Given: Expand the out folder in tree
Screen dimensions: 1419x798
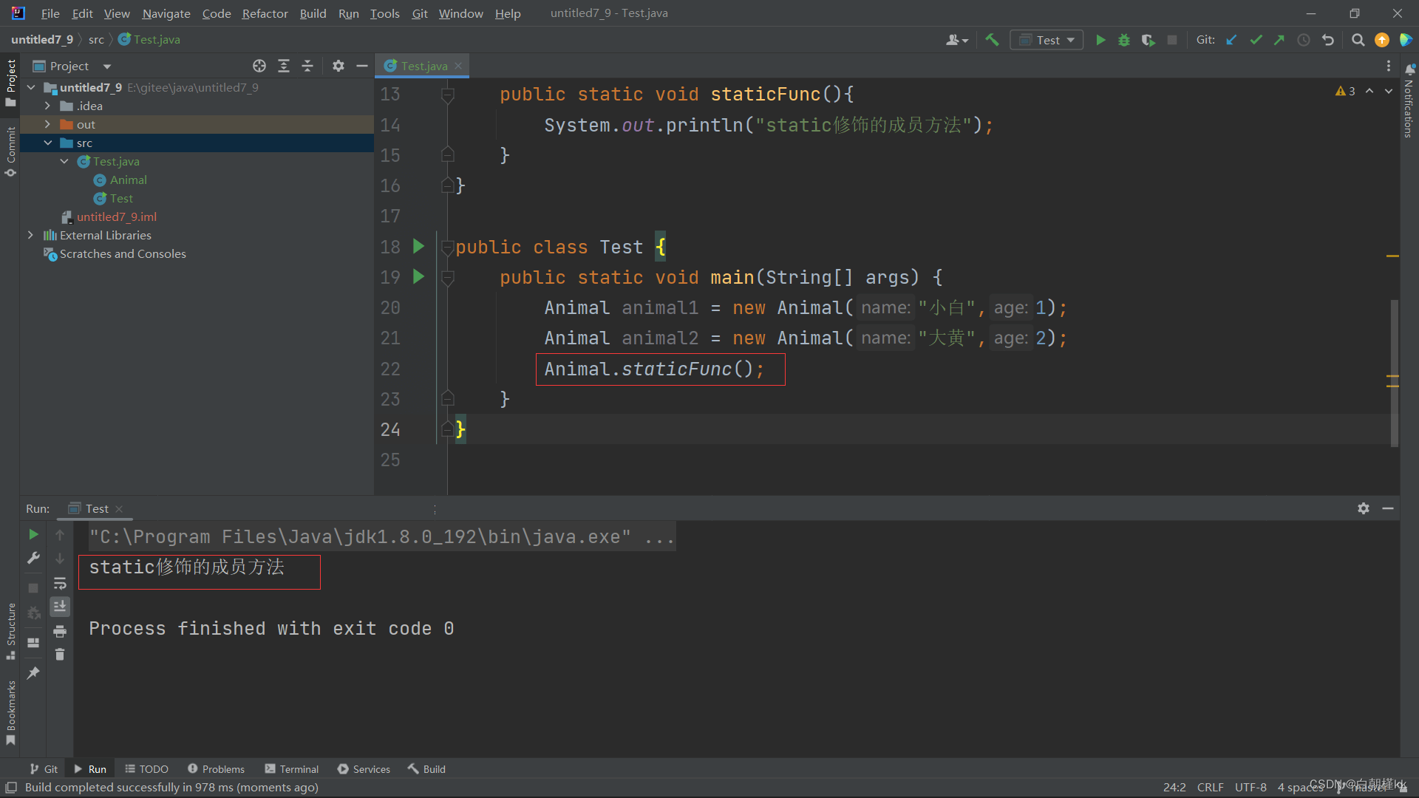Looking at the screenshot, I should pyautogui.click(x=47, y=124).
